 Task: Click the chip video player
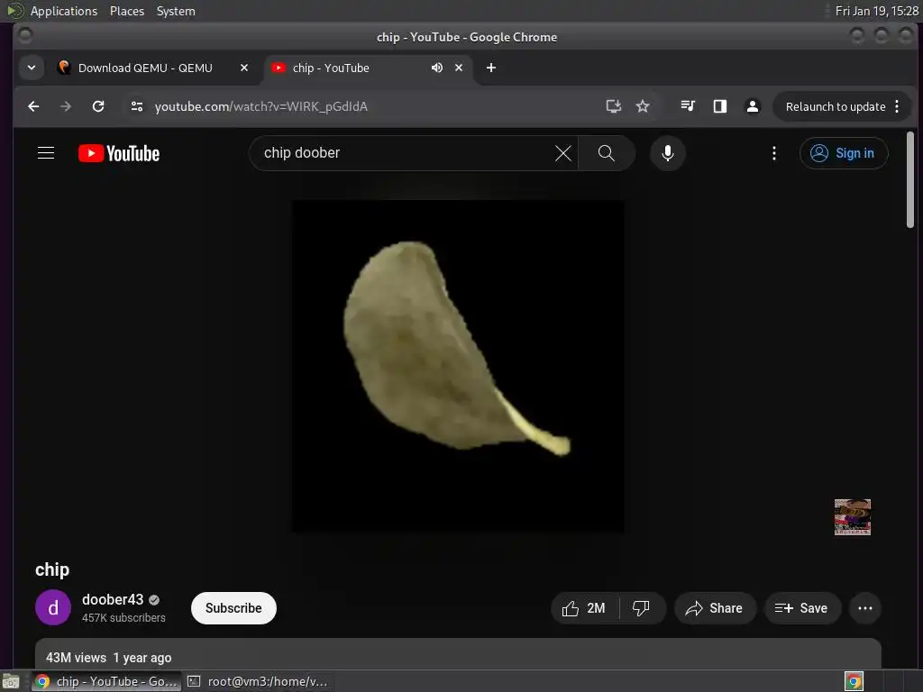[x=458, y=366]
